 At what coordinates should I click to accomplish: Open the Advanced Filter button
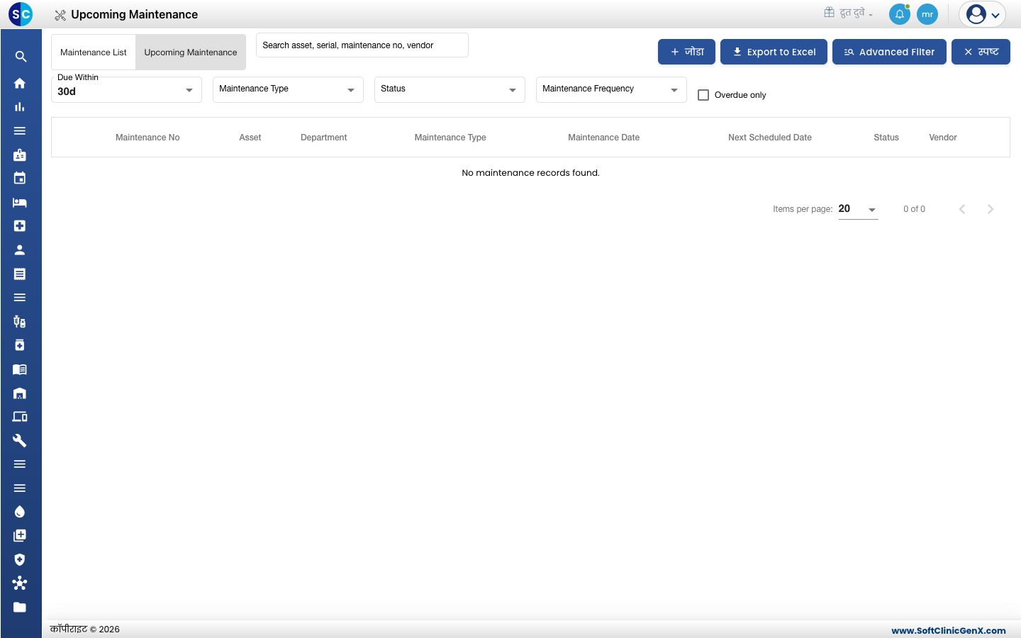(889, 52)
